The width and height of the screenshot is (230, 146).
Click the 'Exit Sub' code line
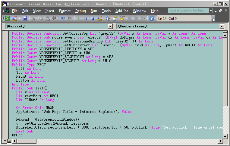click(x=25, y=131)
